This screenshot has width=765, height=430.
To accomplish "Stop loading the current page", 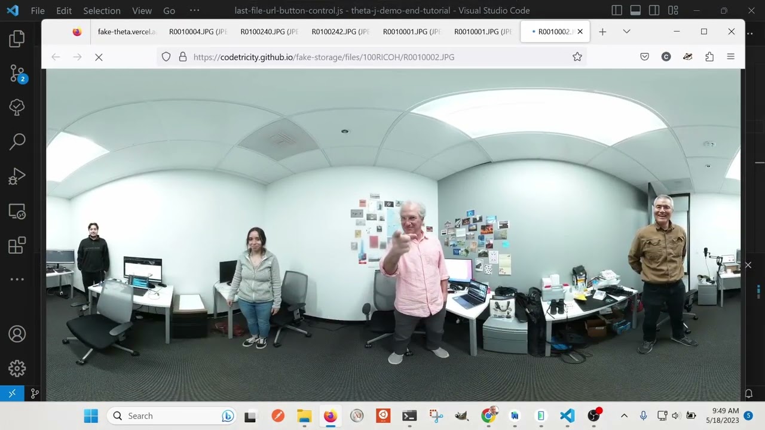I will coord(99,57).
